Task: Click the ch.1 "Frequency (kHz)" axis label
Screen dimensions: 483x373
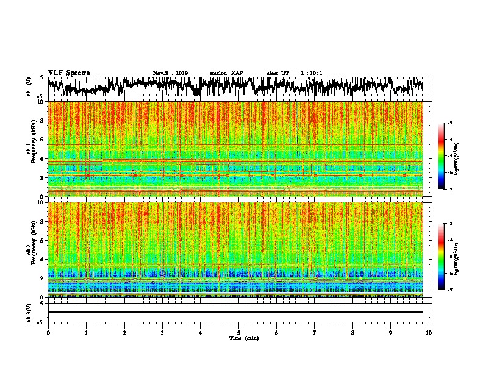Action: (34, 141)
